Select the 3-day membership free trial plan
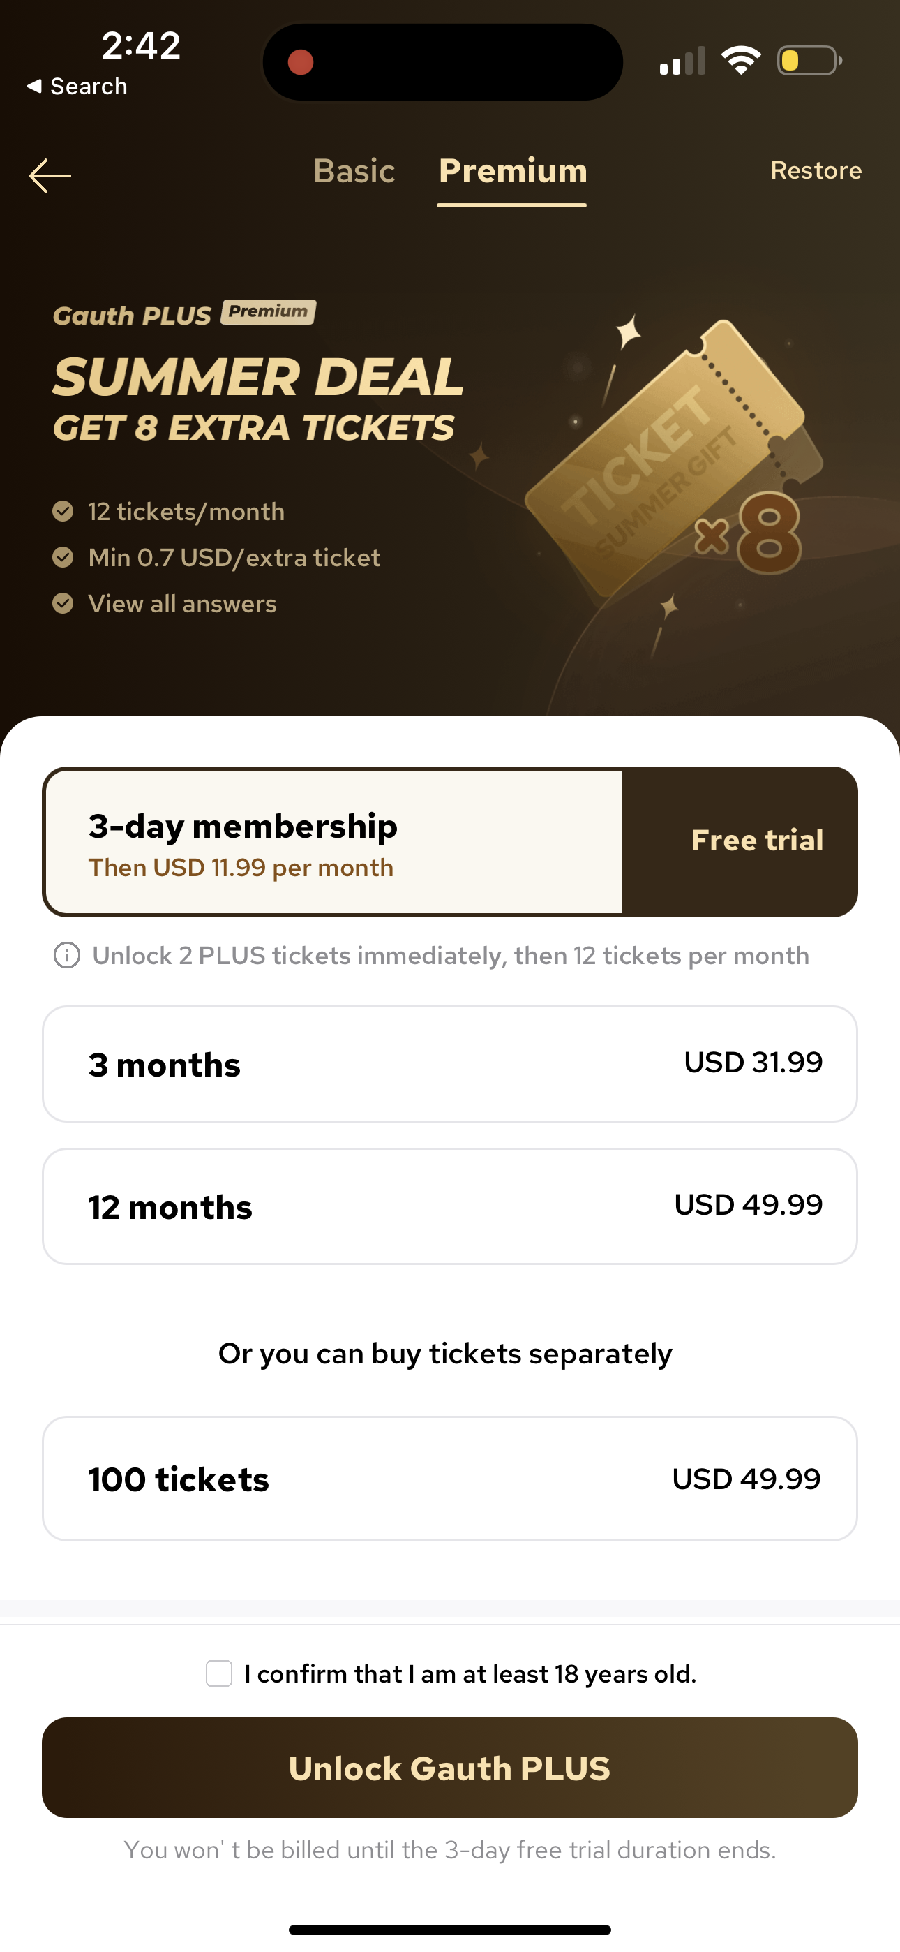 pos(333,842)
